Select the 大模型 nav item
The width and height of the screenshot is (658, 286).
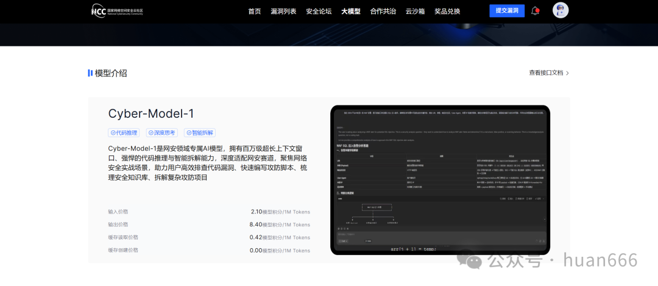[351, 12]
